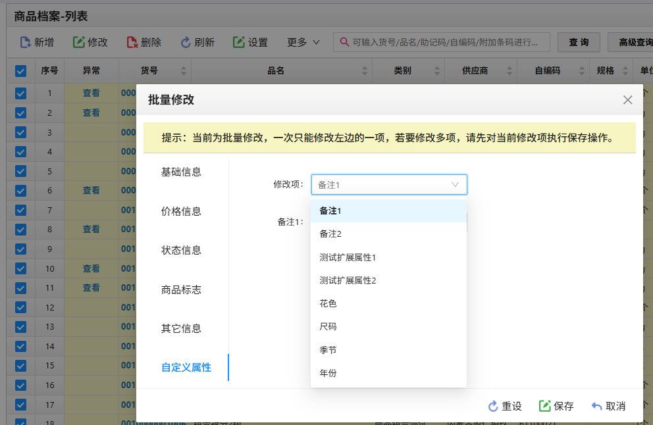Image resolution: width=653 pixels, height=425 pixels.
Task: Choose 花色 from the dropdown list
Action: (x=328, y=303)
